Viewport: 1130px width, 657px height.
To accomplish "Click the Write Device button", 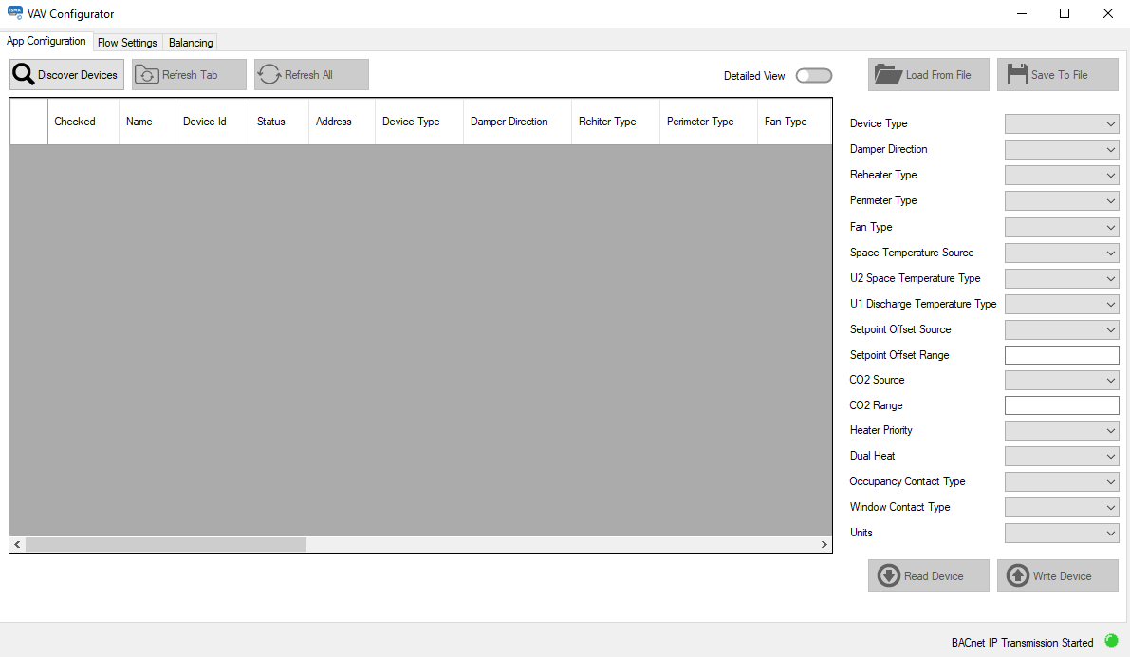I will (x=1057, y=575).
